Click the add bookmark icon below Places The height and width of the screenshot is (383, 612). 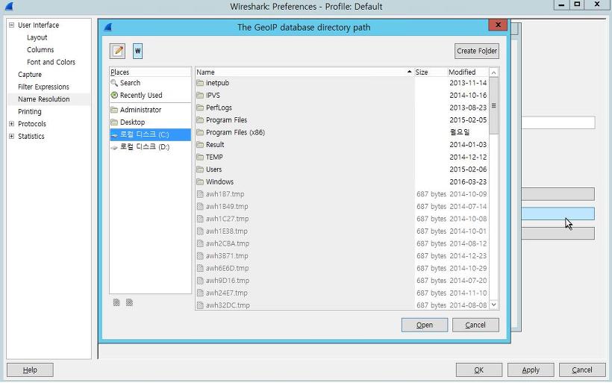pos(116,302)
